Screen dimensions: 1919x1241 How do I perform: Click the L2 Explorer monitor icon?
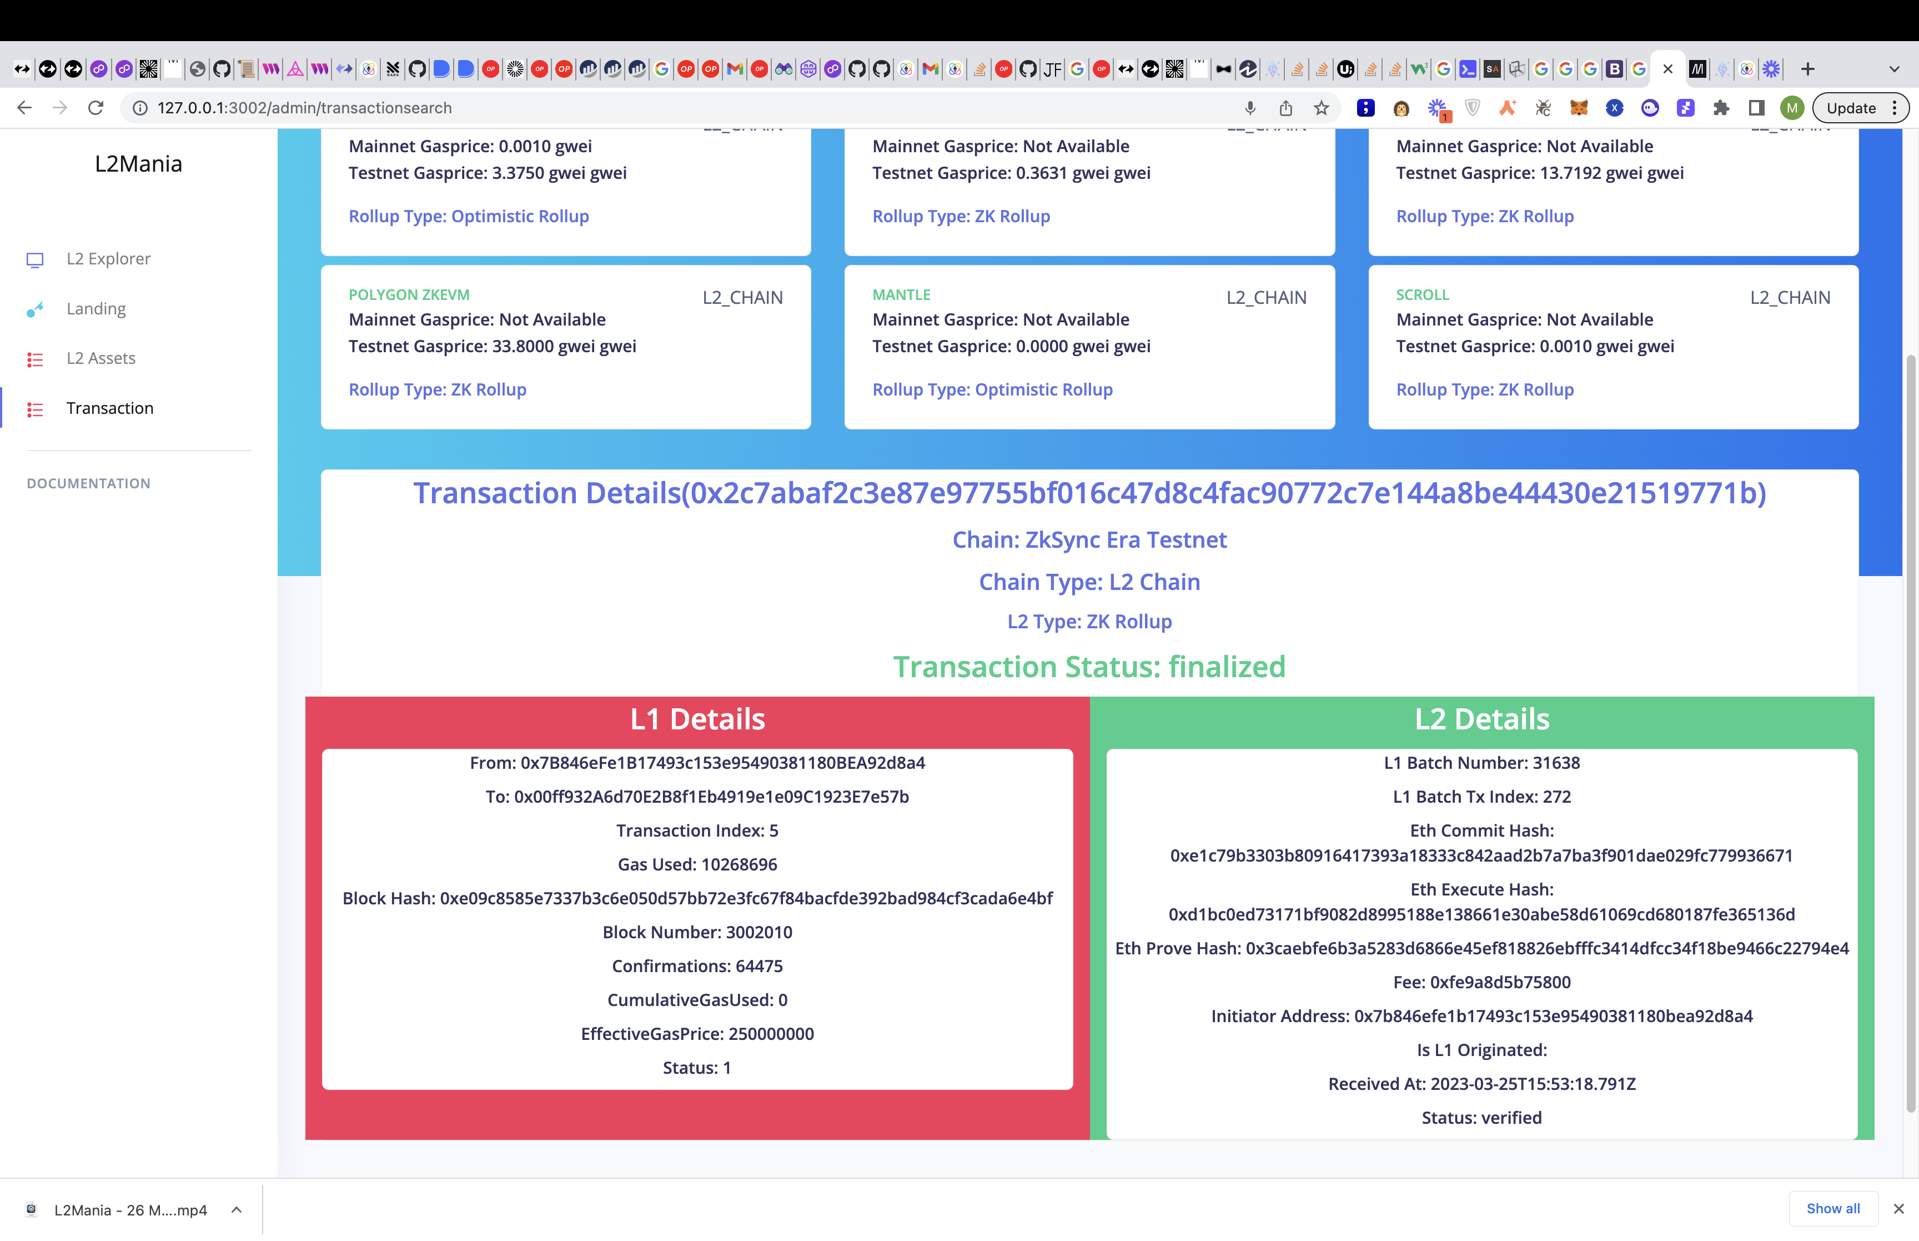(34, 259)
